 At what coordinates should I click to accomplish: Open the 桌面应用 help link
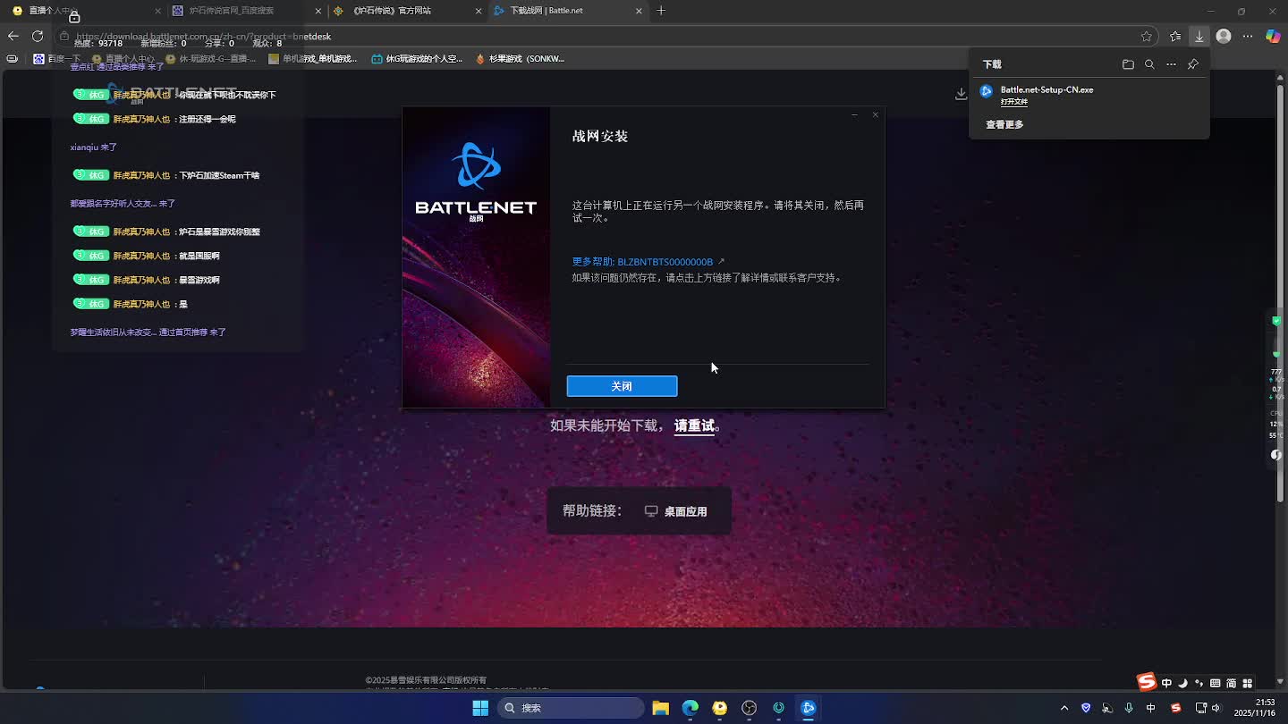676,511
